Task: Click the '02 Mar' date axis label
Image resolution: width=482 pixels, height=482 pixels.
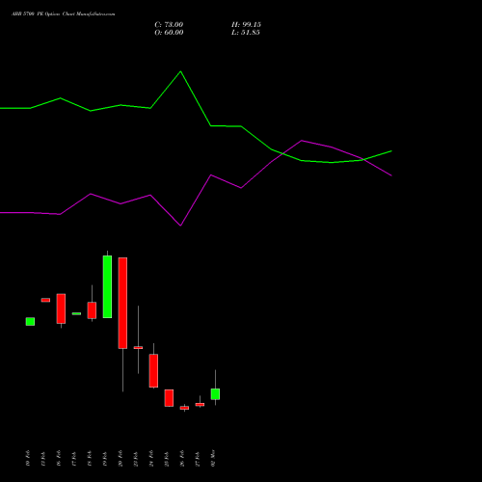Action: point(213,458)
